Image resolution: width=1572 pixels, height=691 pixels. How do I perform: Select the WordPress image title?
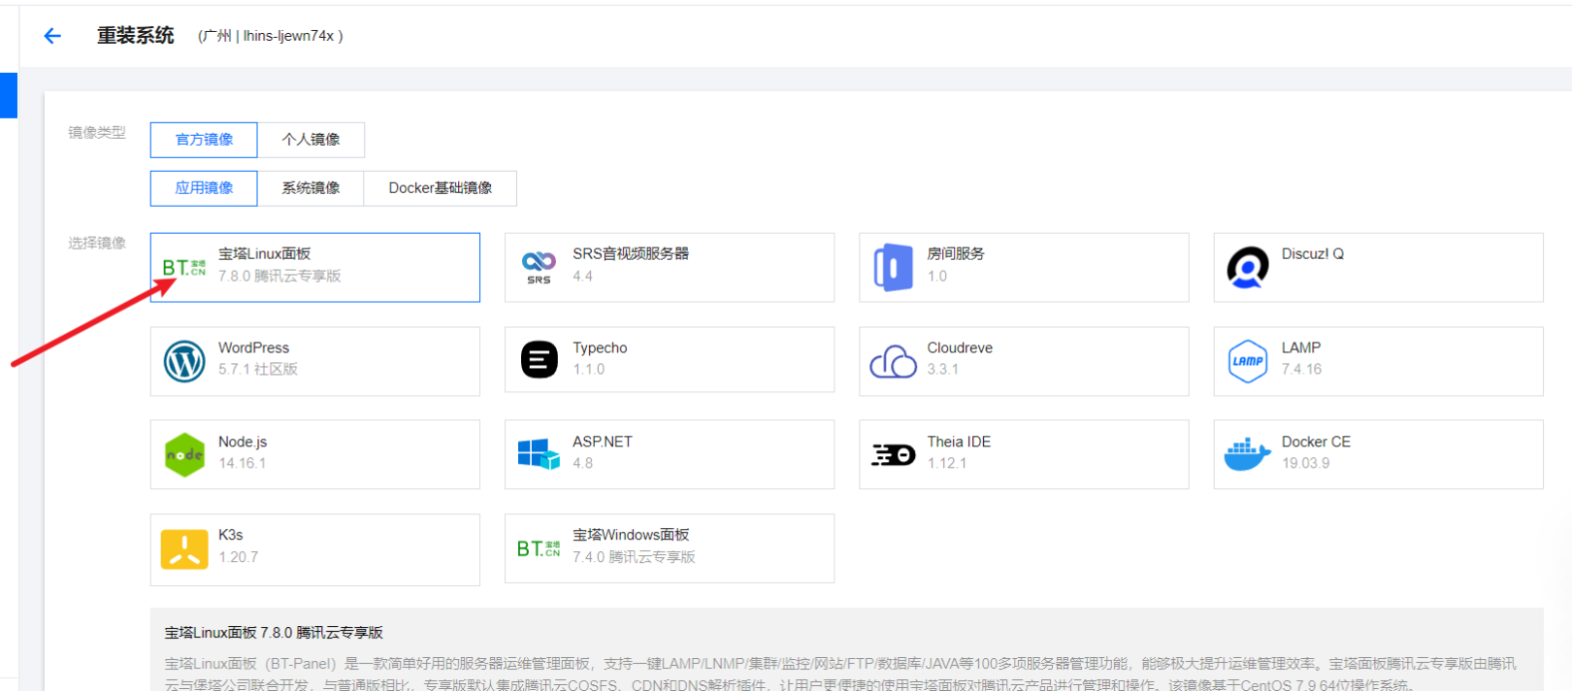[x=253, y=347]
